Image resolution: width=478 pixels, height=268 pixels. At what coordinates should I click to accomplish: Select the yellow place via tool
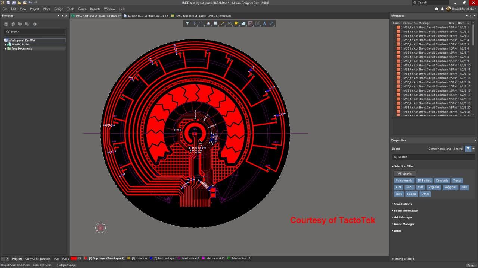click(x=236, y=23)
